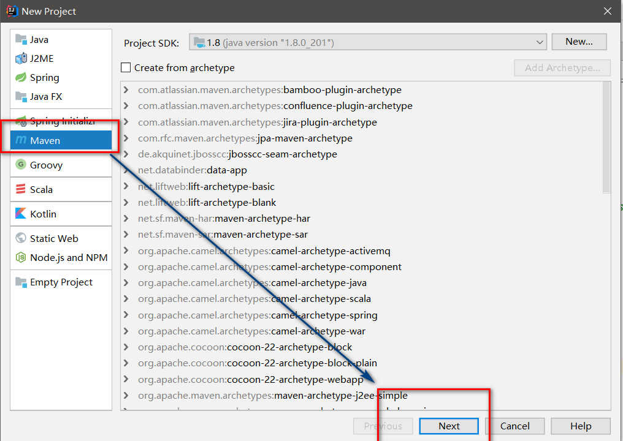Select J2ME project type
623x441 pixels.
pyautogui.click(x=61, y=58)
